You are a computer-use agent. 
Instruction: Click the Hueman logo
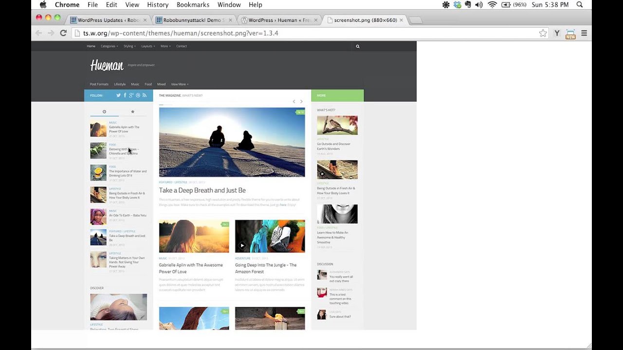point(107,65)
